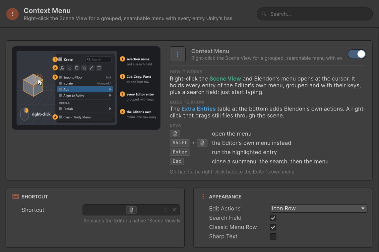
Task: Uncheck the Classic Menu Row checkbox
Action: click(273, 227)
